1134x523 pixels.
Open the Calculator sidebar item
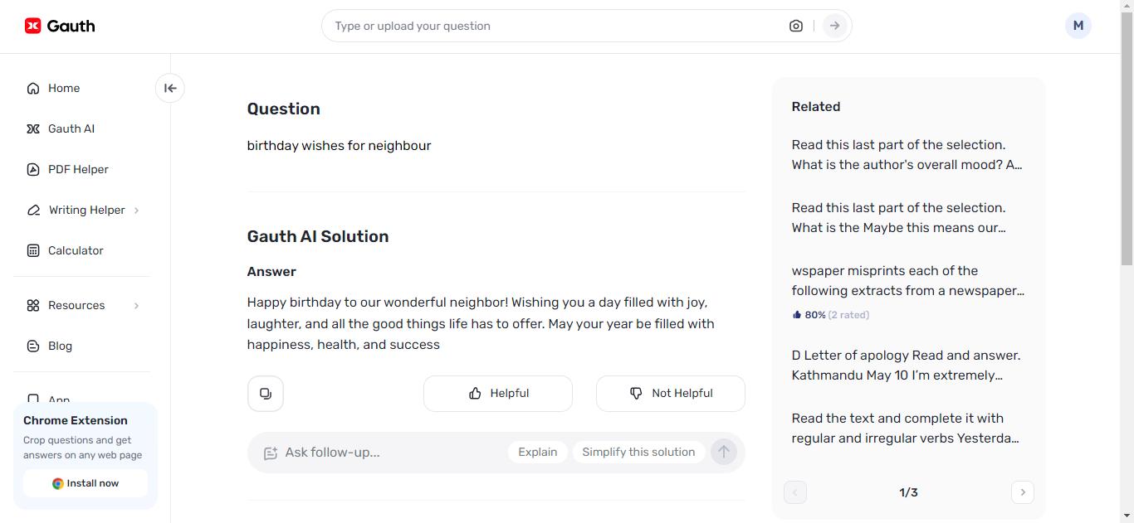click(x=76, y=250)
